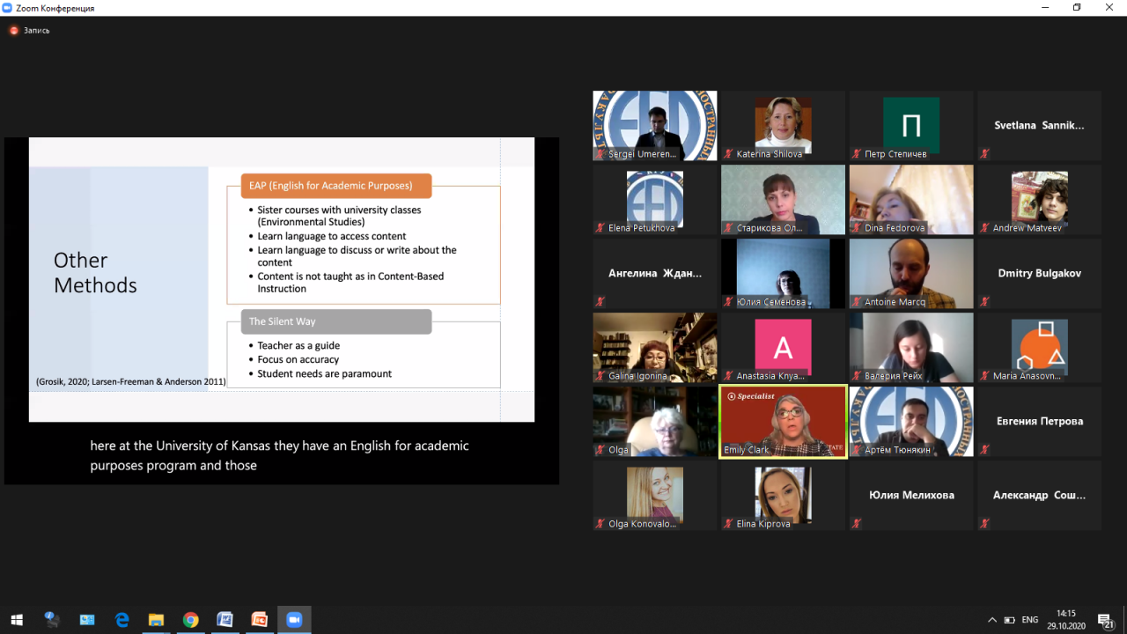Launch Google Chrome from the taskbar

click(x=190, y=620)
